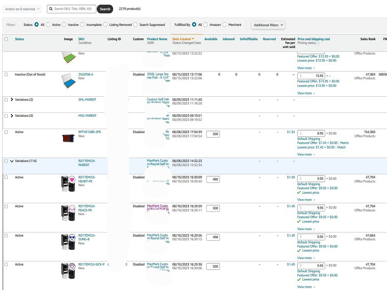The height and width of the screenshot is (290, 387).
Task: Open the Additional filters dropdown
Action: (x=268, y=25)
